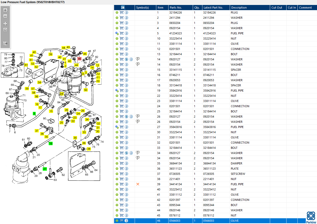Click the S icon for part 0920127 item 14
Image resolution: width=317 pixels, height=224 pixels.
(126, 59)
